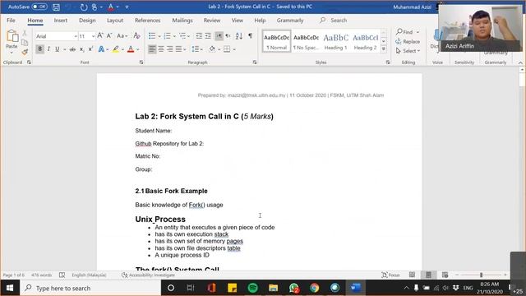Screen dimensions: 526x296
Task: Expand the Styles gallery more arrow
Action: pyautogui.click(x=384, y=49)
